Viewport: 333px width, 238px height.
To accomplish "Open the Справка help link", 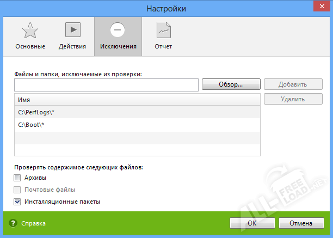I will click(33, 223).
